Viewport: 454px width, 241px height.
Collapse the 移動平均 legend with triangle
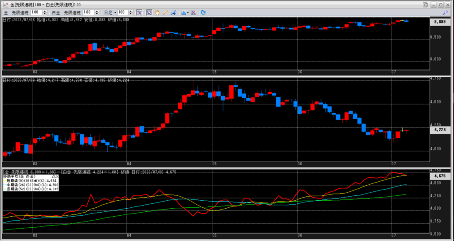pyautogui.click(x=54, y=176)
